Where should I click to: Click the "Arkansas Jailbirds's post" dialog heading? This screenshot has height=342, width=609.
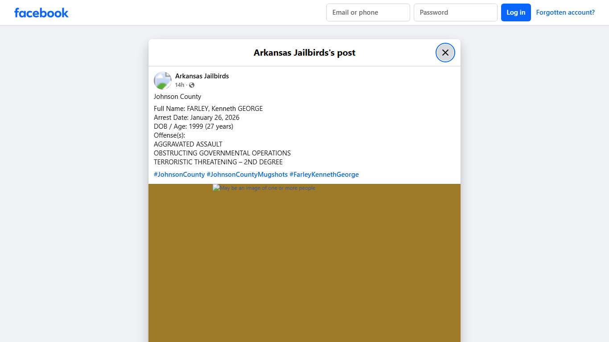pos(304,53)
